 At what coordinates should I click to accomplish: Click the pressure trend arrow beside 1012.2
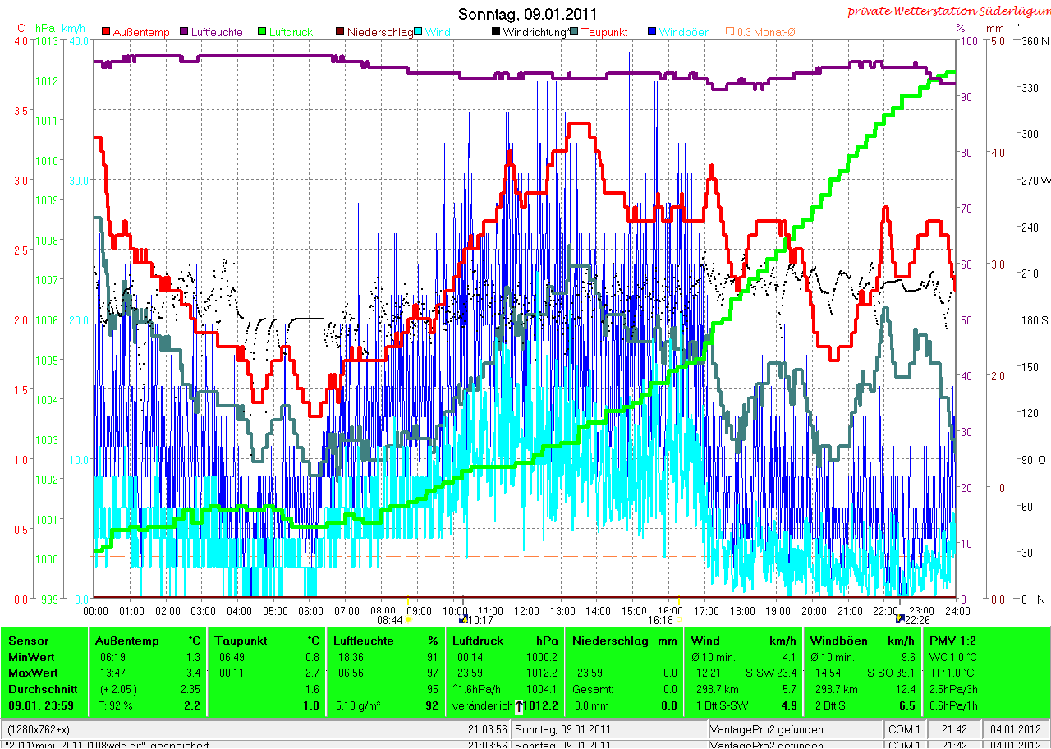(520, 705)
